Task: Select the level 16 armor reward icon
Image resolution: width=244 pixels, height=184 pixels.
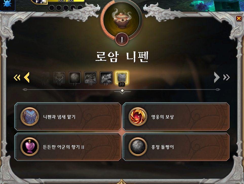Action: tap(59, 78)
